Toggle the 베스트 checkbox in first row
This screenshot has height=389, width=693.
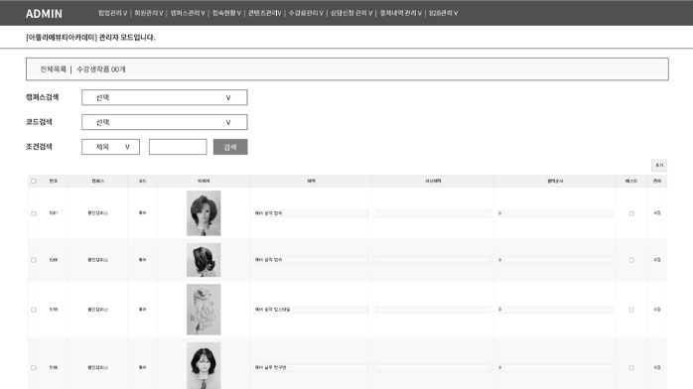coord(631,213)
